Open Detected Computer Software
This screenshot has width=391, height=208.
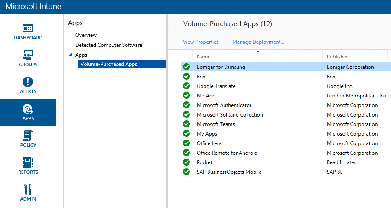coord(109,45)
